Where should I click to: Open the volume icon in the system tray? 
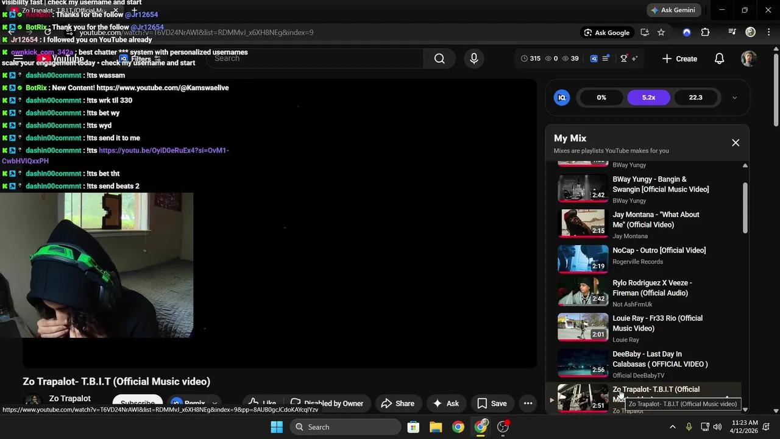pyautogui.click(x=717, y=427)
